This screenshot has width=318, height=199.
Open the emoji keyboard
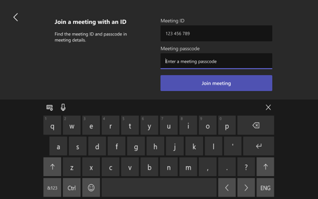click(91, 188)
